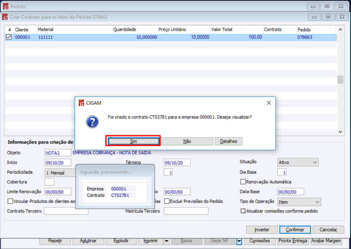Click CT02781 in the processing panel
Screen dimensions: 351x249
pyautogui.click(x=120, y=195)
